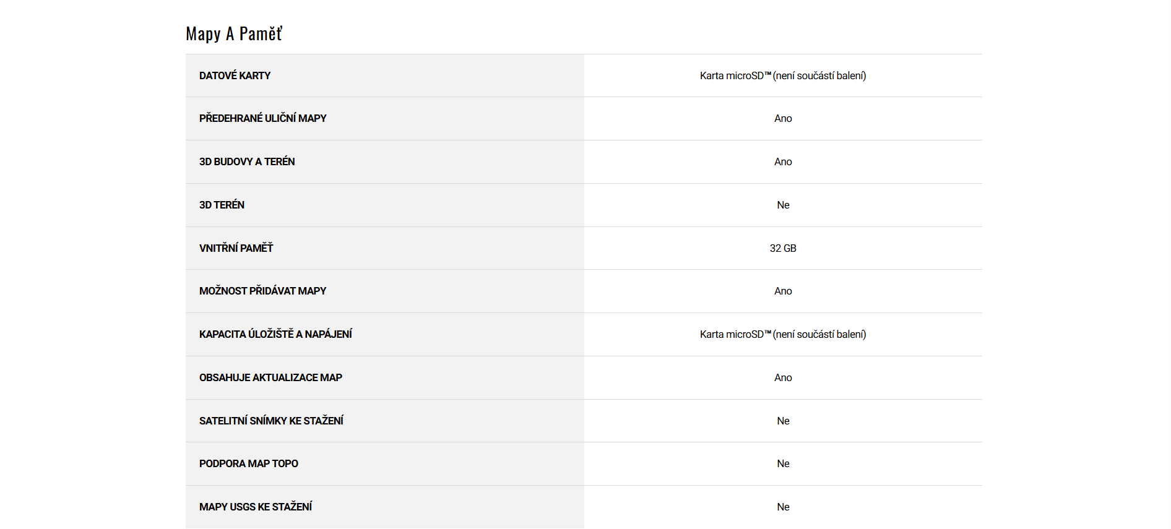The image size is (1171, 529).
Task: Click the "32 GB" internal memory value
Action: (x=783, y=248)
